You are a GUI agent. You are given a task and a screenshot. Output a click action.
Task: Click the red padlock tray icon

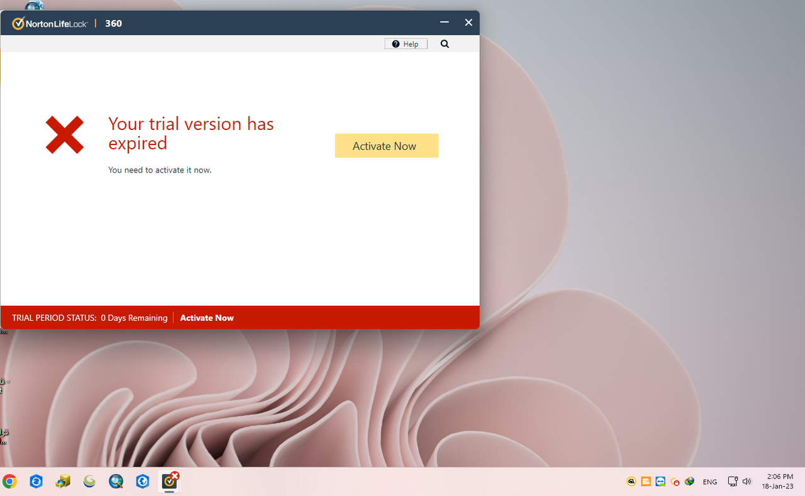coord(675,482)
